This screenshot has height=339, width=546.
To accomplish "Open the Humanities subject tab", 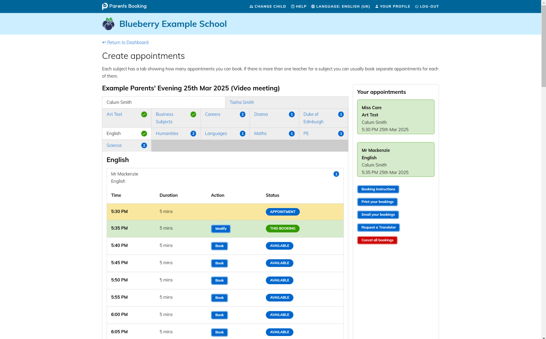I will click(167, 134).
